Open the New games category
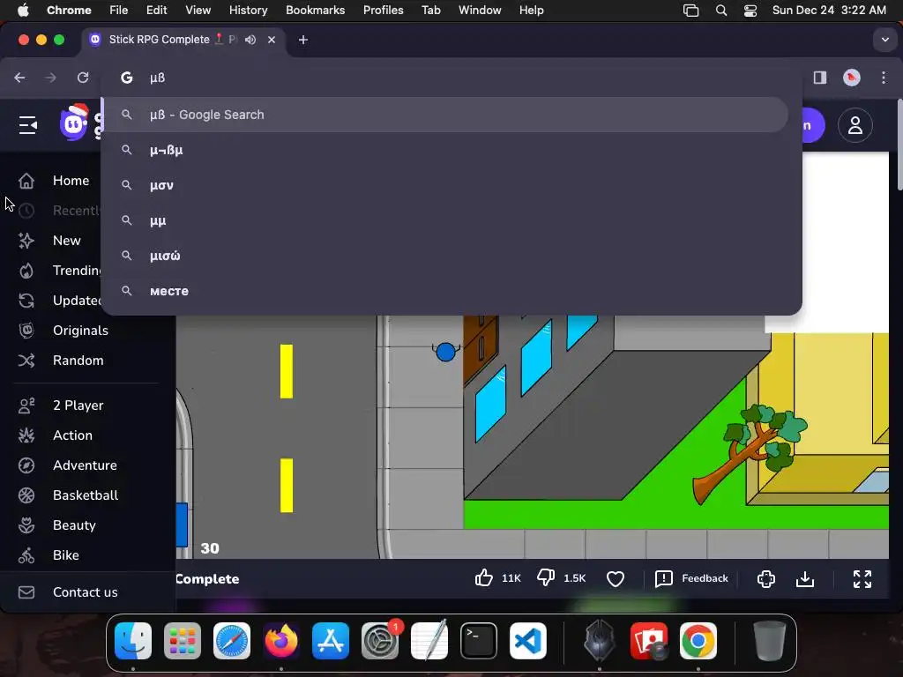Viewport: 903px width, 677px height. pos(67,241)
